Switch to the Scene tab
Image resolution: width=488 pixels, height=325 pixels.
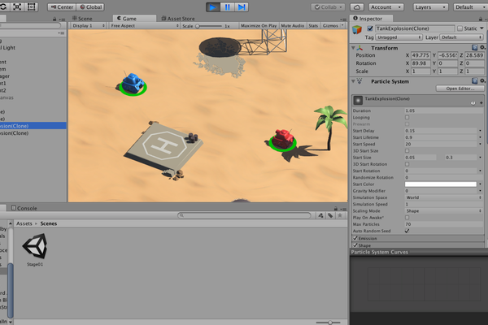point(82,19)
